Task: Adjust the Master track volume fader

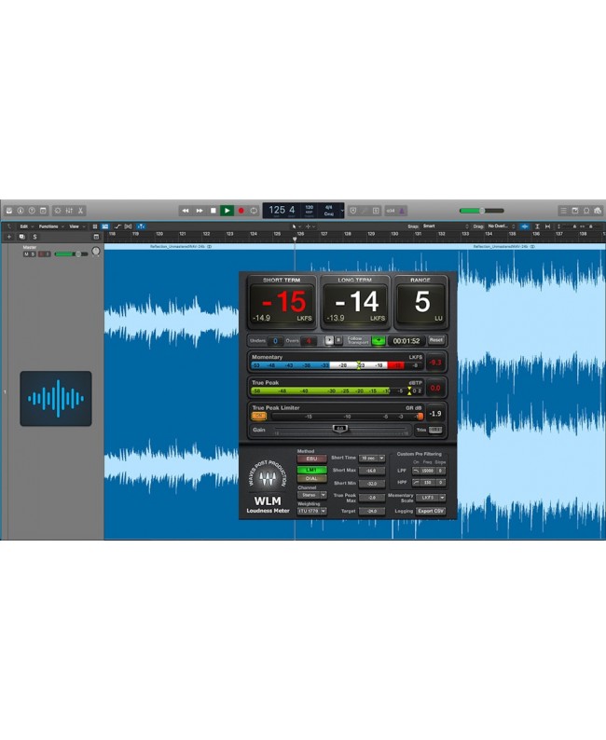Action: click(71, 254)
